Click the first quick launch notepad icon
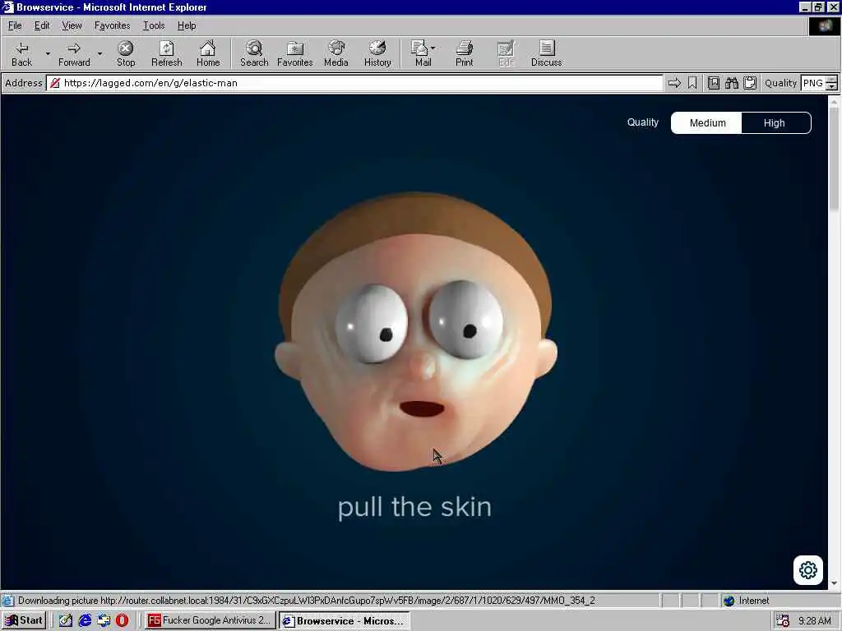 pyautogui.click(x=66, y=620)
